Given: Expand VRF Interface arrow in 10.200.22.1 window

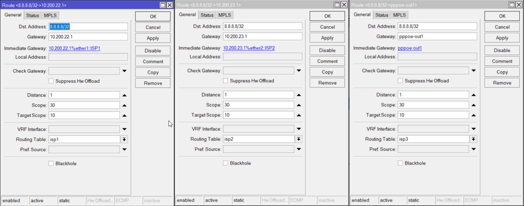Looking at the screenshot, I should click(124, 129).
